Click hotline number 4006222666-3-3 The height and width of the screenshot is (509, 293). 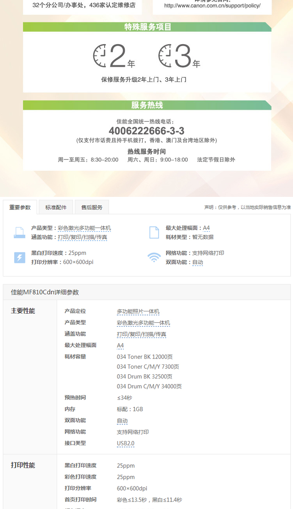pyautogui.click(x=147, y=130)
